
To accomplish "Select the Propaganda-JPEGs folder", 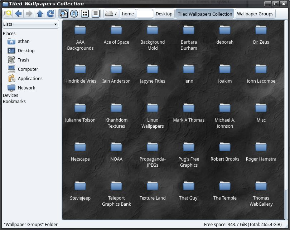I will pyautogui.click(x=153, y=155).
